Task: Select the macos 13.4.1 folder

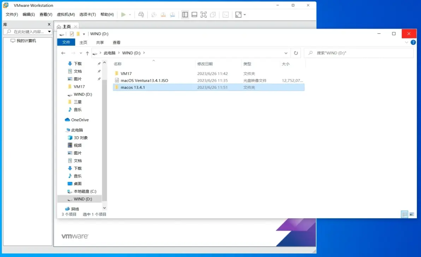Action: pos(209,87)
